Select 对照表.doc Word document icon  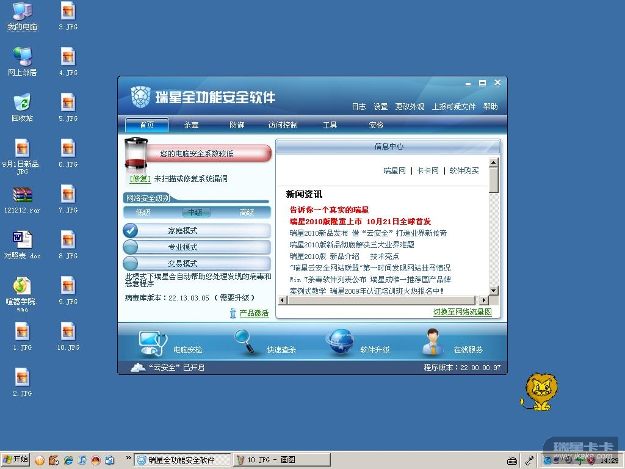tap(23, 245)
